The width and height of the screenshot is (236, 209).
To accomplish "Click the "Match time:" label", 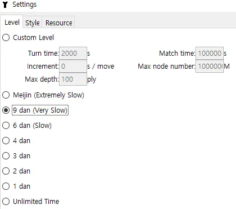I will tap(177, 54).
